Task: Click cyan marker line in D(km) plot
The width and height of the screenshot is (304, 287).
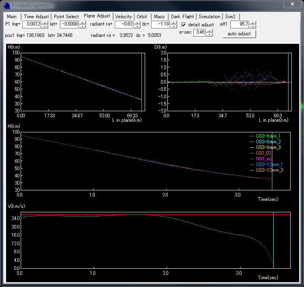Action: pos(289,82)
